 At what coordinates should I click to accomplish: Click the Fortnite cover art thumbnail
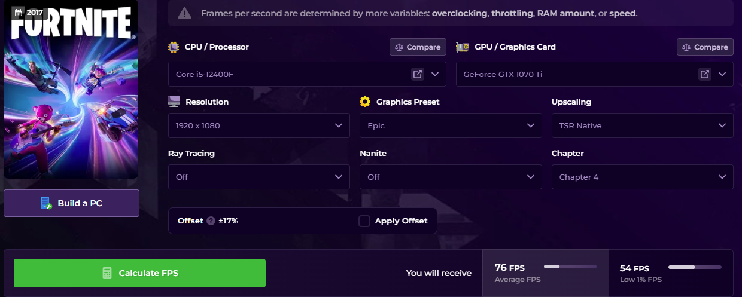click(71, 90)
